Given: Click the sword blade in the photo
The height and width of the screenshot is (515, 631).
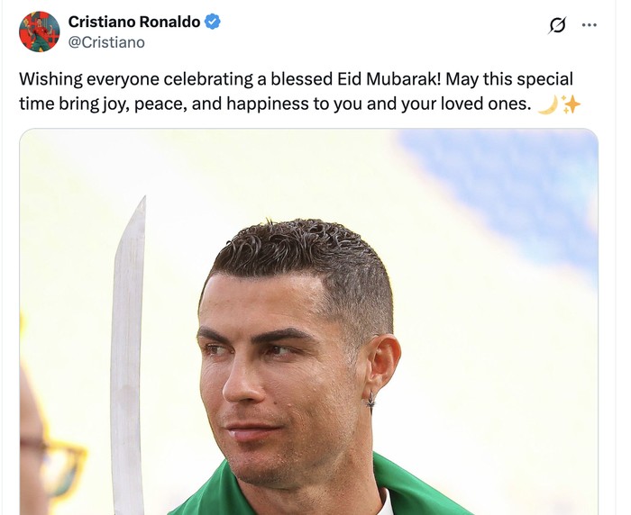Looking at the screenshot, I should tap(128, 356).
